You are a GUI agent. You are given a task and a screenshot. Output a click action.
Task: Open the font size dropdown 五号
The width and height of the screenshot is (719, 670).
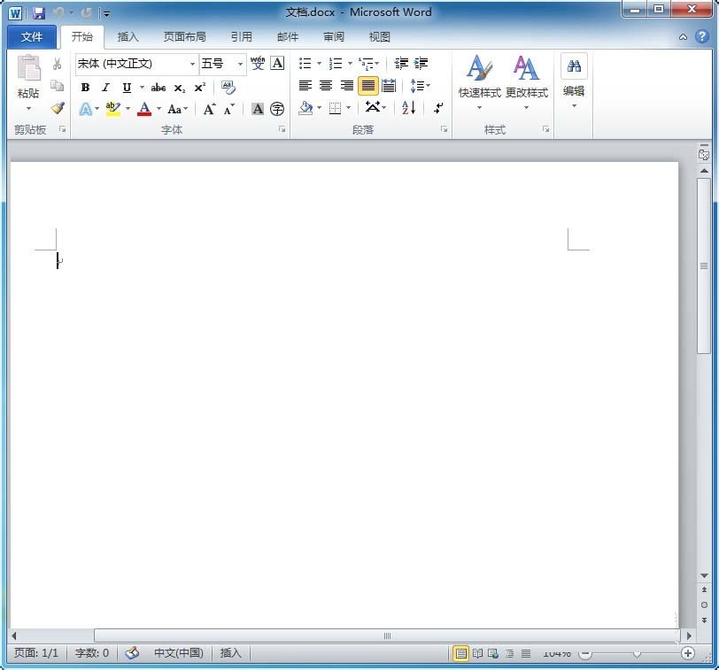(x=240, y=64)
